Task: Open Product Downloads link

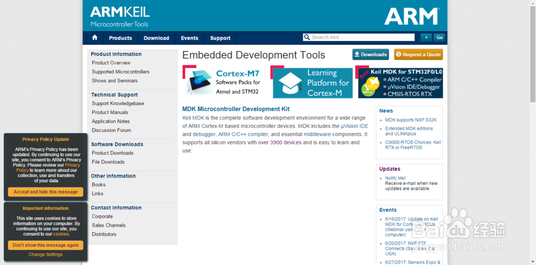Action: 113,153
